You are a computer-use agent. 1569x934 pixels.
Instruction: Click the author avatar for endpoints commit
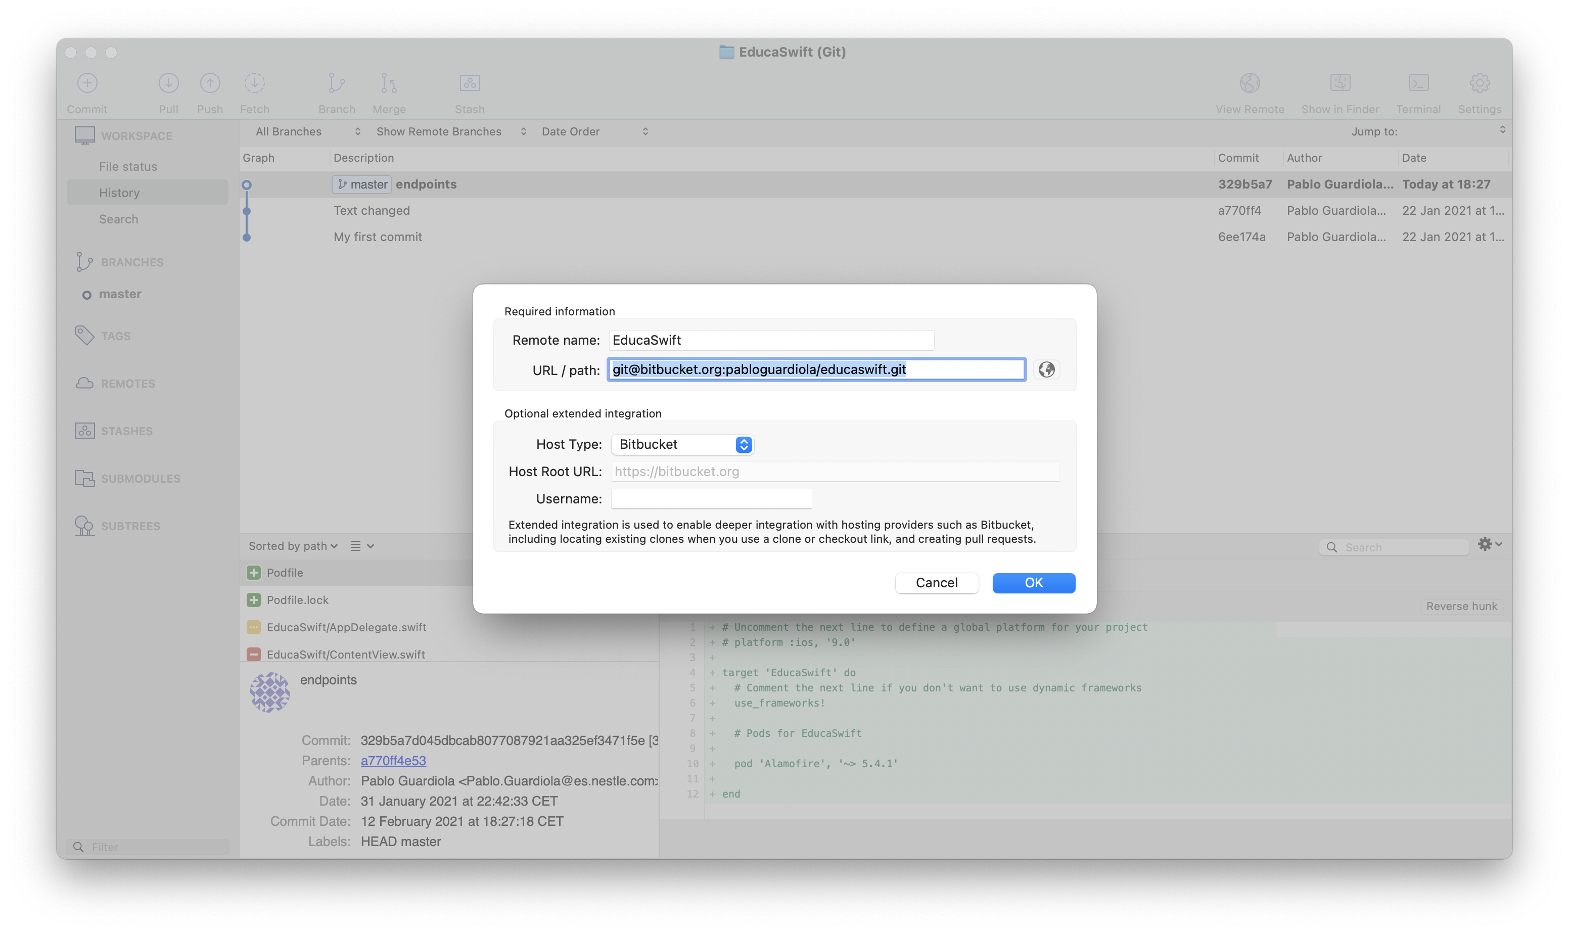coord(269,692)
